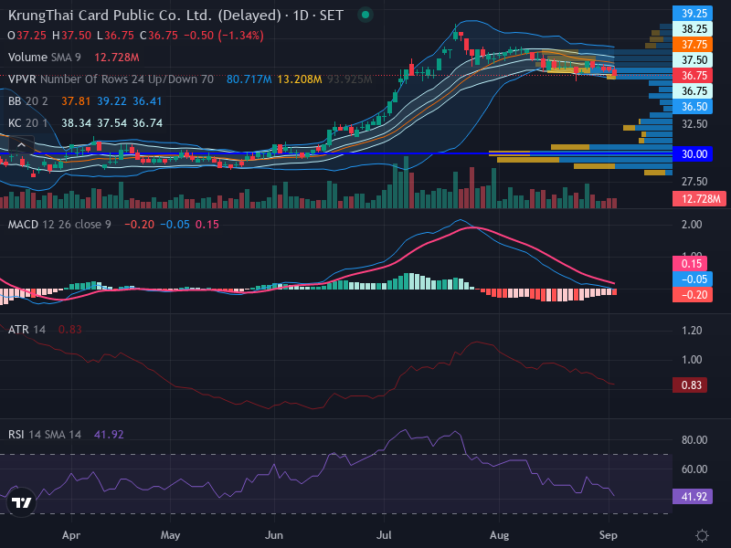Click the RSI value 41.92 in legend
The image size is (731, 548).
(x=109, y=435)
